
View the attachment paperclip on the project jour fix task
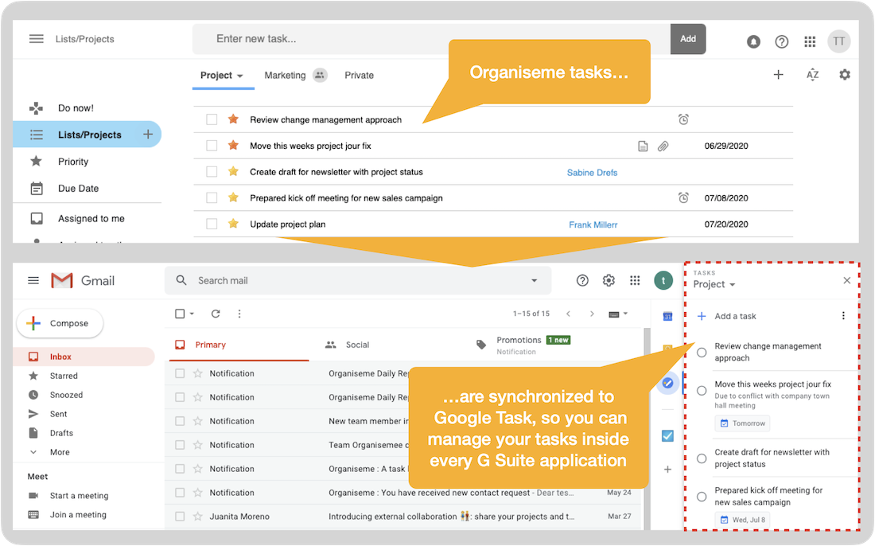coord(663,146)
